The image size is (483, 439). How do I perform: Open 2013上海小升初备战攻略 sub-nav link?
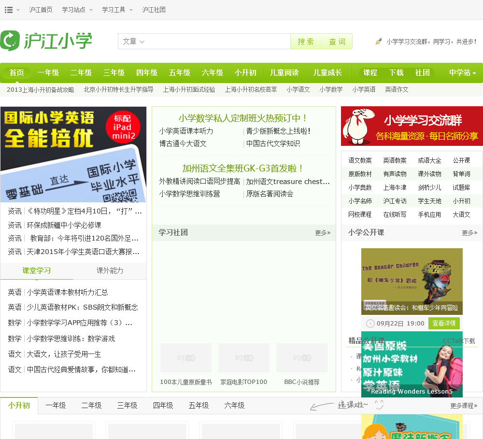point(41,90)
